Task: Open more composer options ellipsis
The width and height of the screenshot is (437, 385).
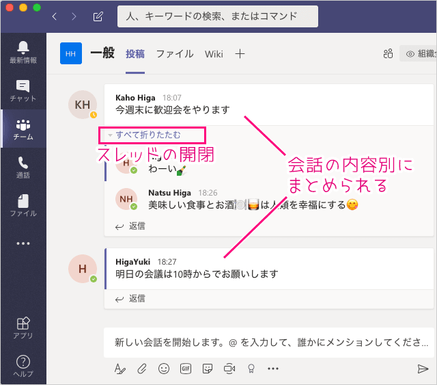Action: point(273,369)
